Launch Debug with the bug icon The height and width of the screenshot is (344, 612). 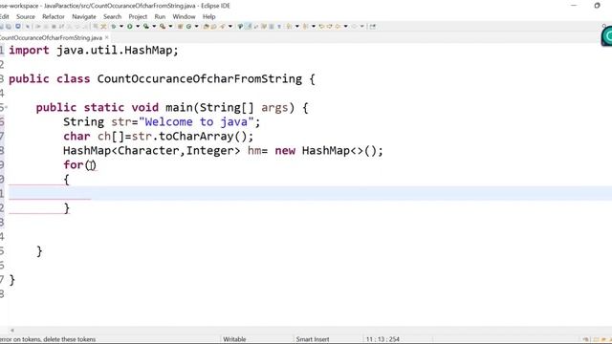pyautogui.click(x=113, y=27)
